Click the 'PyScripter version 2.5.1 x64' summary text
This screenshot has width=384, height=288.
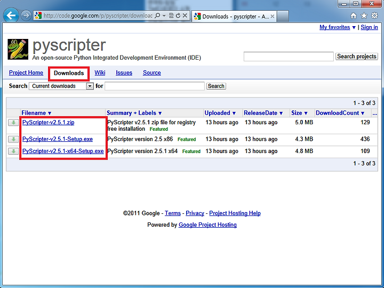(x=142, y=151)
